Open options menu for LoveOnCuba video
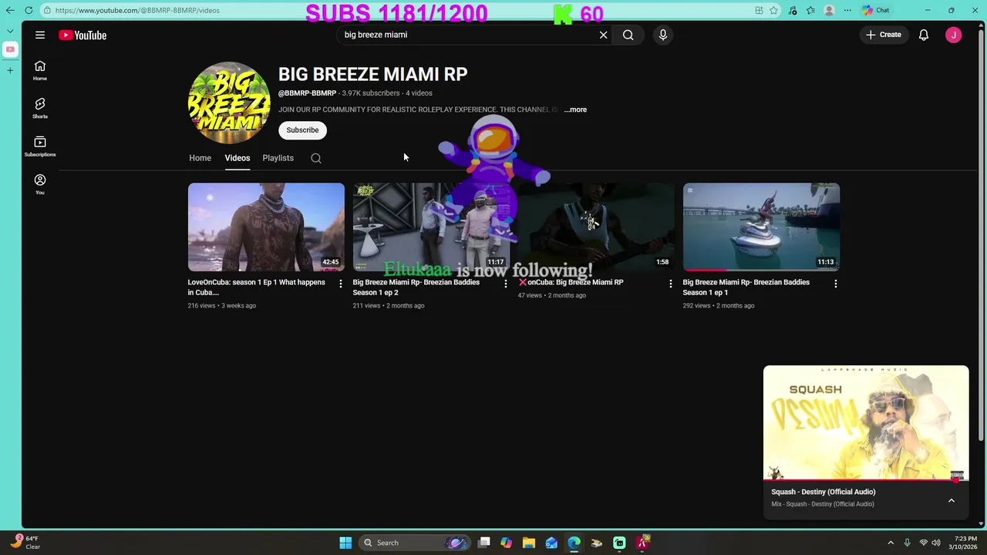The image size is (987, 555). pos(340,284)
